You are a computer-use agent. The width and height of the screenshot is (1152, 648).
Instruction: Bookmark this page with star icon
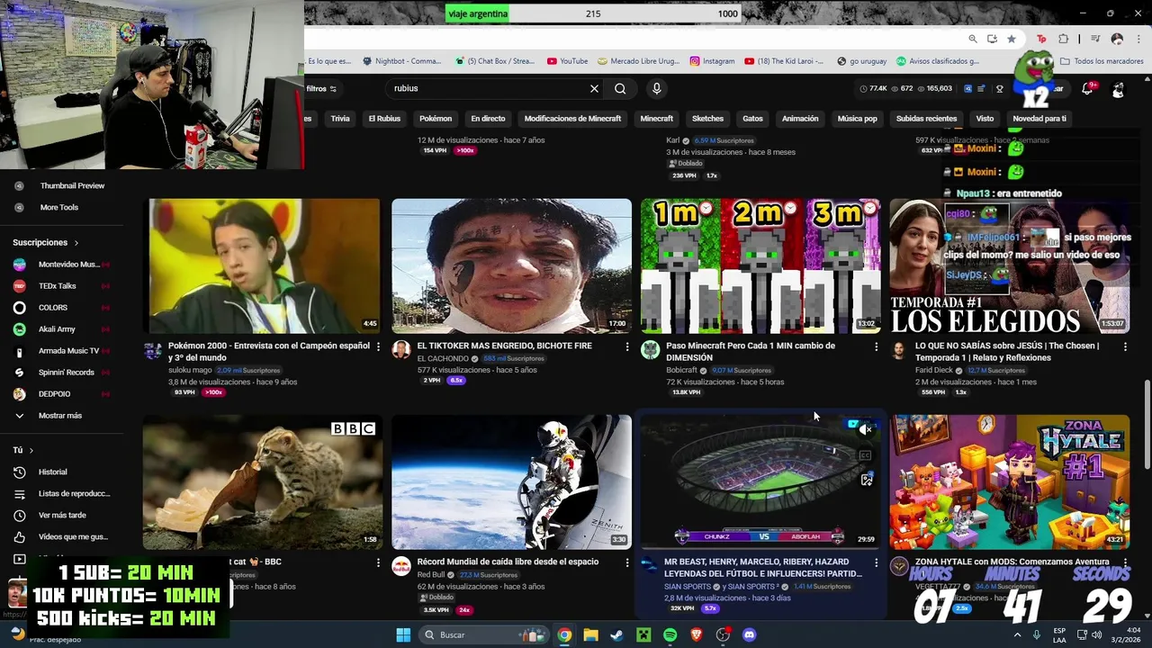pyautogui.click(x=1012, y=39)
